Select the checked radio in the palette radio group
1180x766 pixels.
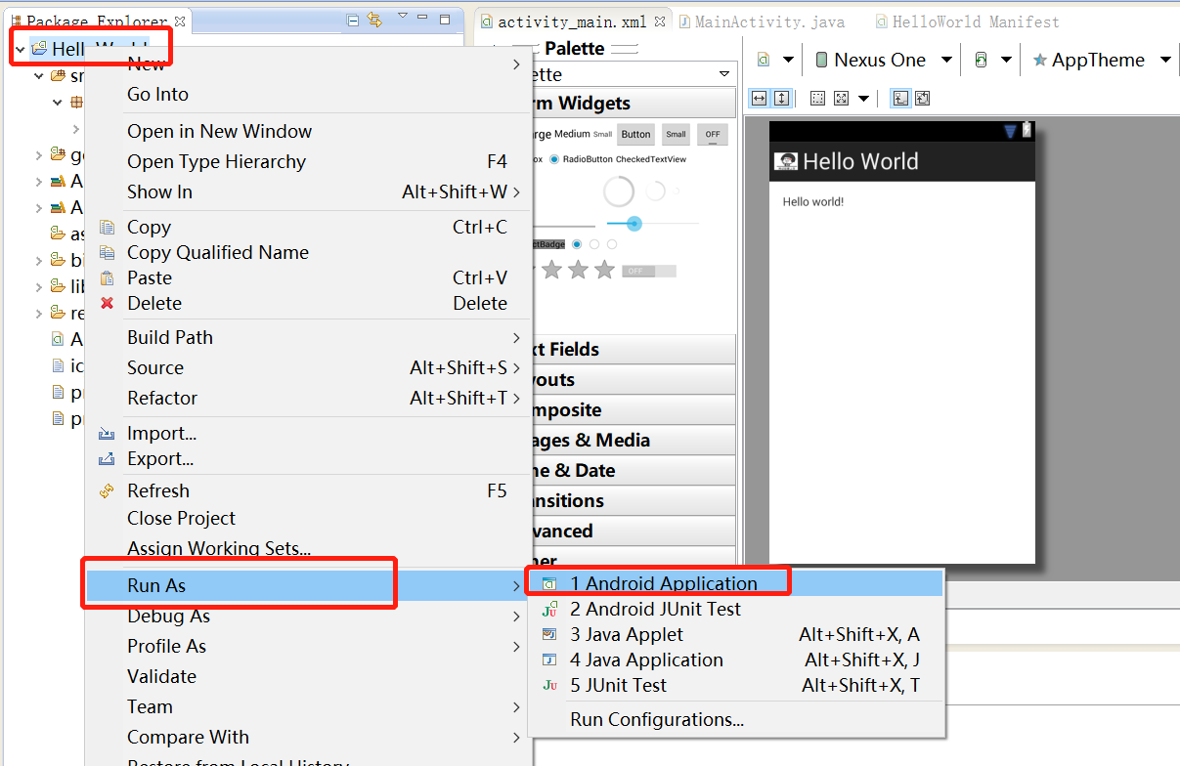tap(577, 243)
